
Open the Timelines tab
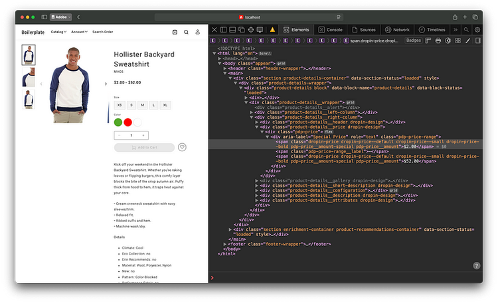[432, 30]
